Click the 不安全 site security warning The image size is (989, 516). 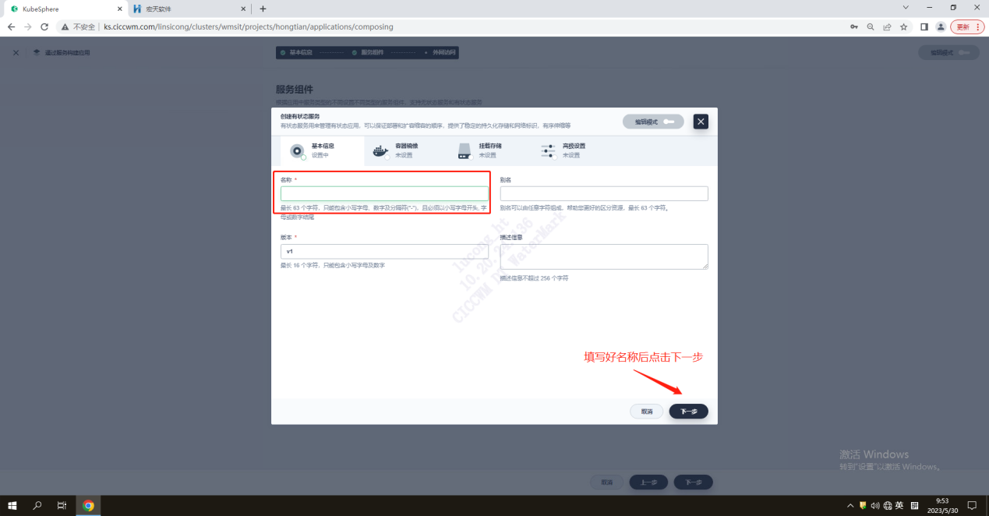[78, 27]
